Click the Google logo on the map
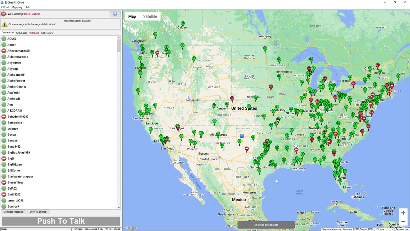 point(131,228)
